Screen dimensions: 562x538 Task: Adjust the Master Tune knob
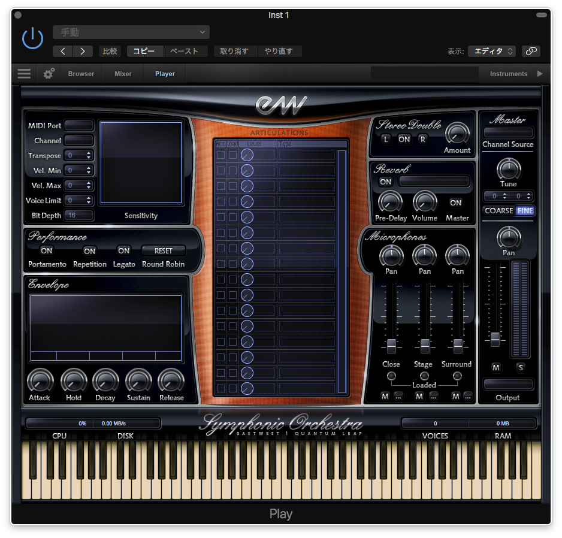pos(509,168)
